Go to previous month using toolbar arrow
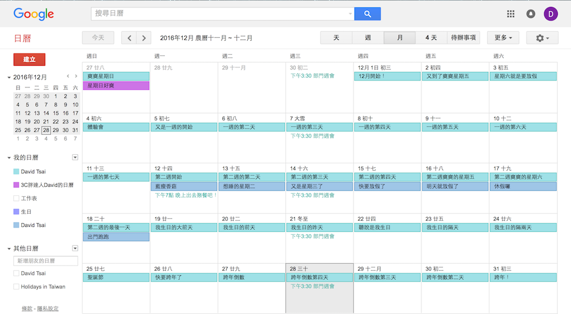Image resolution: width=571 pixels, height=314 pixels. 130,38
